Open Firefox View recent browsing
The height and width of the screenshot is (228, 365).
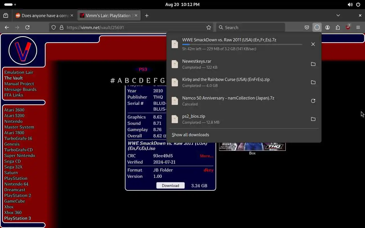pos(6,15)
